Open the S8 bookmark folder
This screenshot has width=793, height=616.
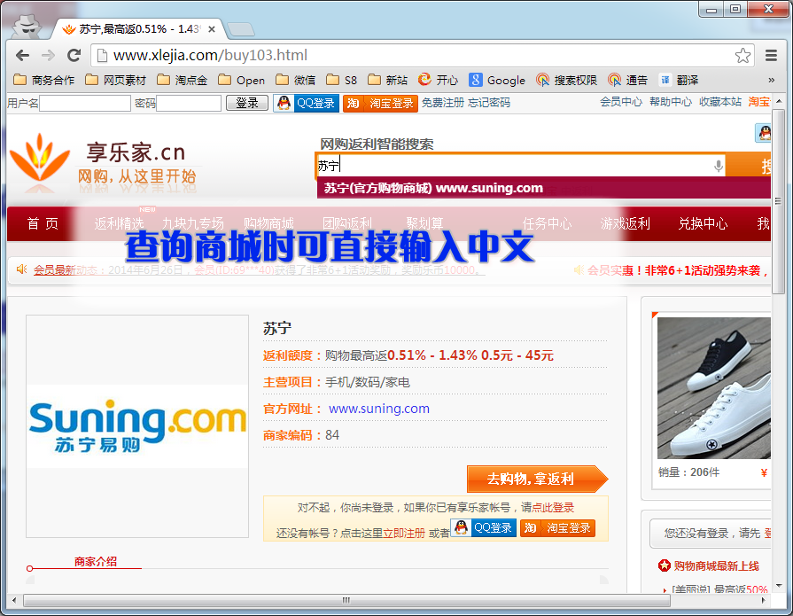click(x=342, y=80)
